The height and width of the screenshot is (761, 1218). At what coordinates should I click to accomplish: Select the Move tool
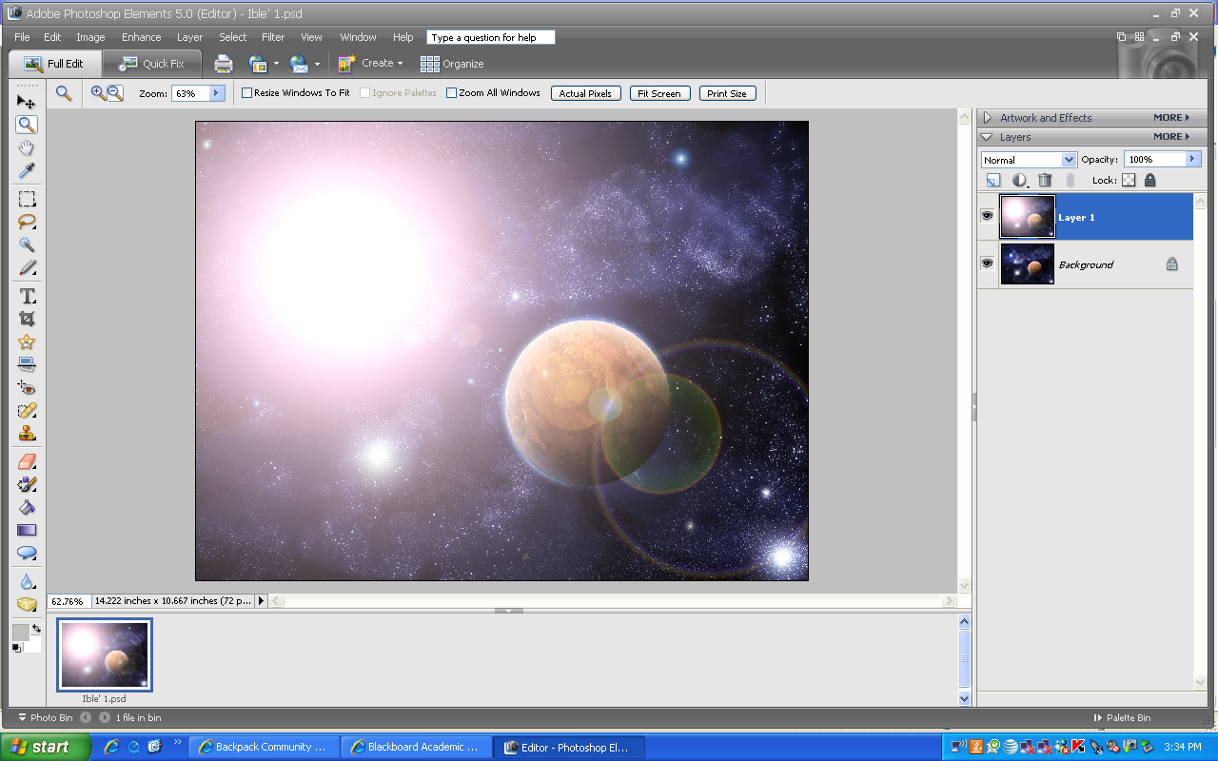pos(27,101)
